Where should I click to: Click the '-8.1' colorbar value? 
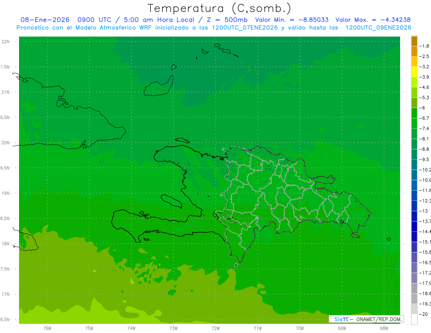[x=424, y=139]
